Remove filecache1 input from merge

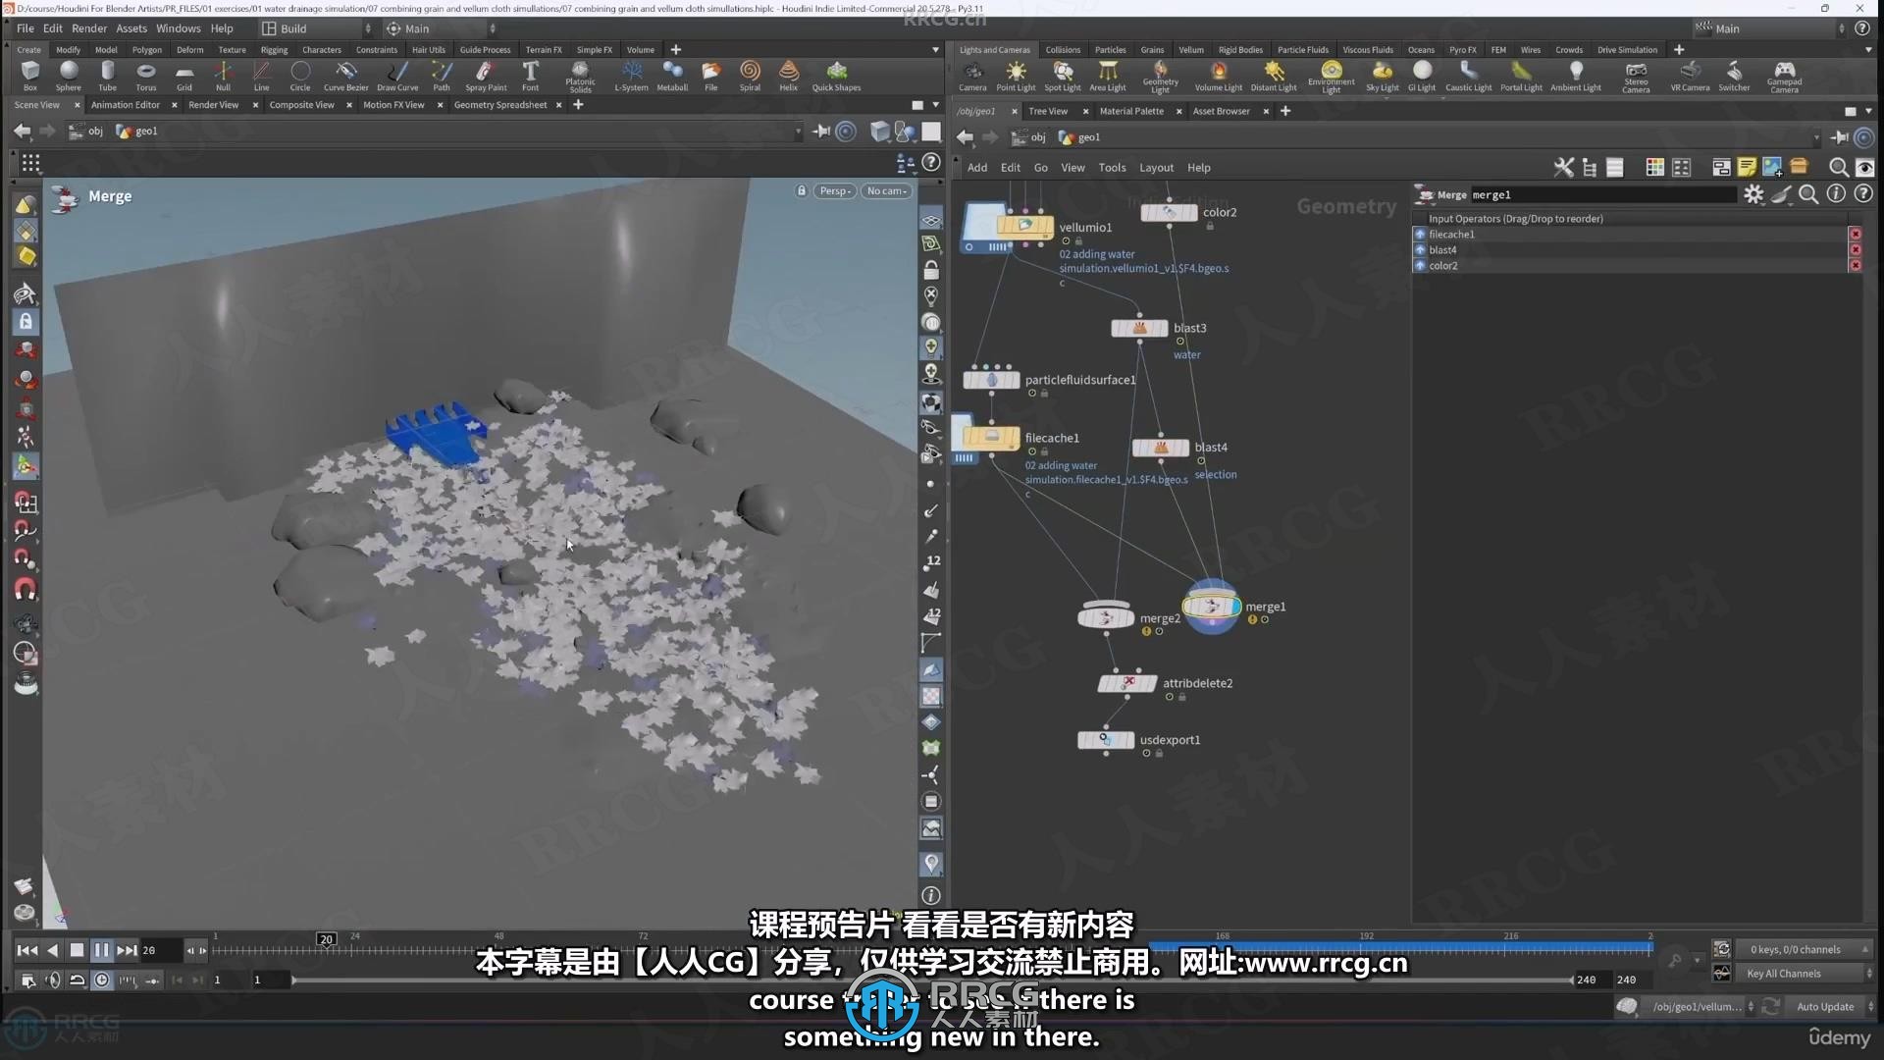pos(1855,234)
